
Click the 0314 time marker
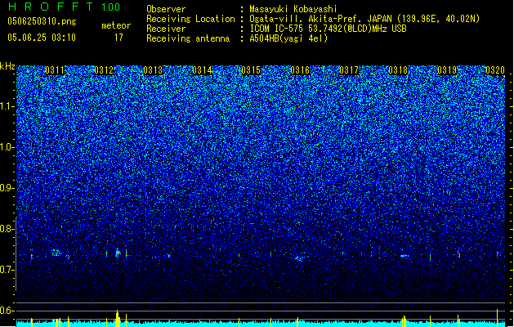(202, 70)
